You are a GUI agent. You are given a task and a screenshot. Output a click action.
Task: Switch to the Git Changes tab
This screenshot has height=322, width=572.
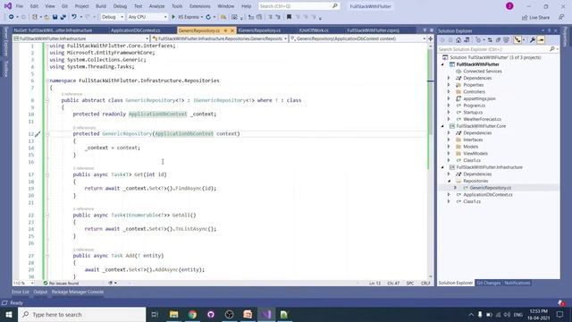[489, 283]
